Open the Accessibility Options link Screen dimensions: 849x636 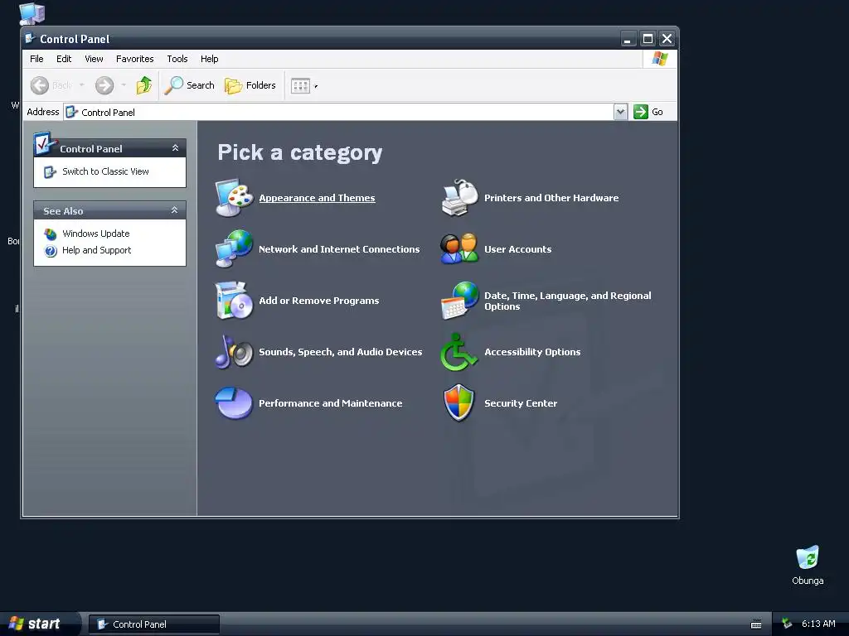point(532,352)
